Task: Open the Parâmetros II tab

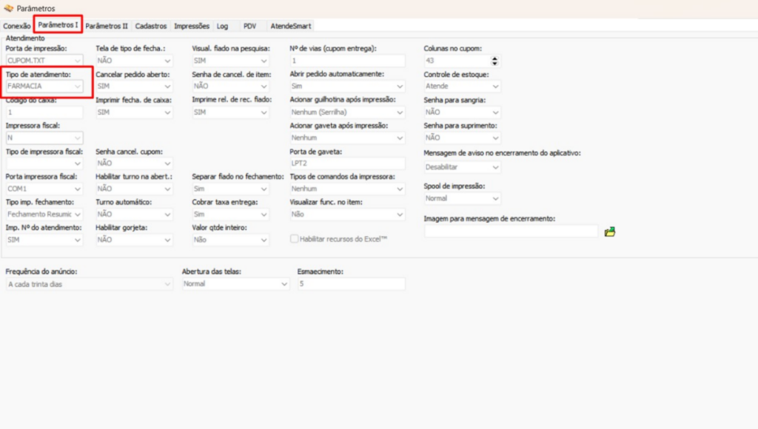Action: coord(107,26)
